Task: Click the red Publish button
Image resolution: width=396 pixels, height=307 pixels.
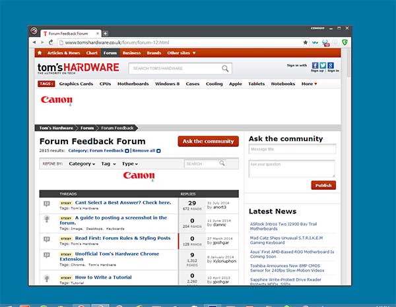Action: [x=323, y=186]
